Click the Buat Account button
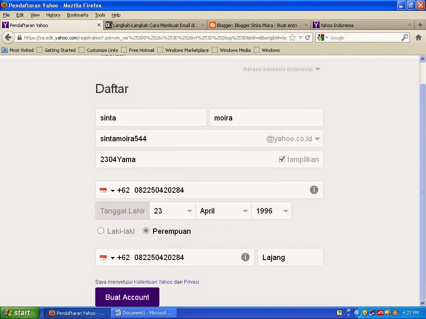The image size is (426, 319). point(127,297)
